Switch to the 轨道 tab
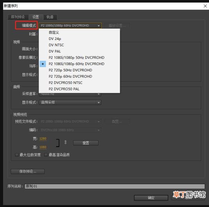The height and width of the screenshot is (207, 209). [x=50, y=17]
